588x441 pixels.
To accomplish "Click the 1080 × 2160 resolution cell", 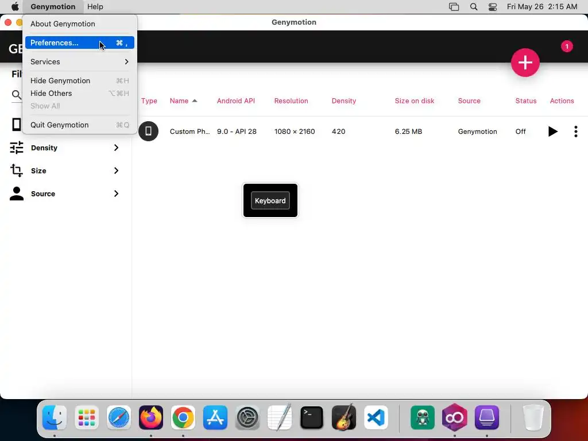I will pos(295,131).
